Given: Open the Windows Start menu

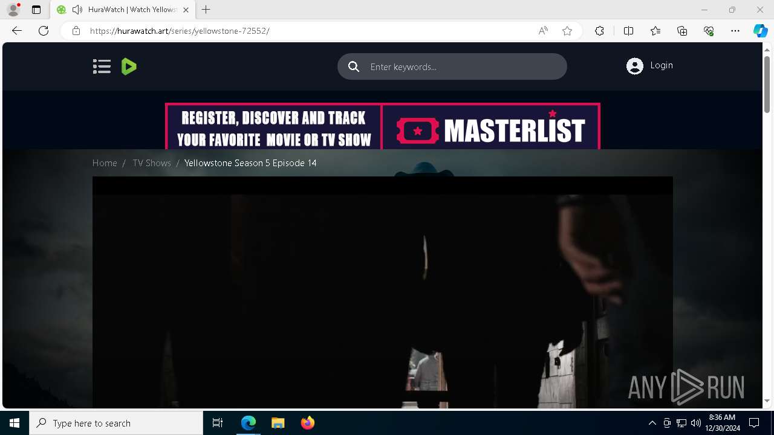Looking at the screenshot, I should coord(15,423).
